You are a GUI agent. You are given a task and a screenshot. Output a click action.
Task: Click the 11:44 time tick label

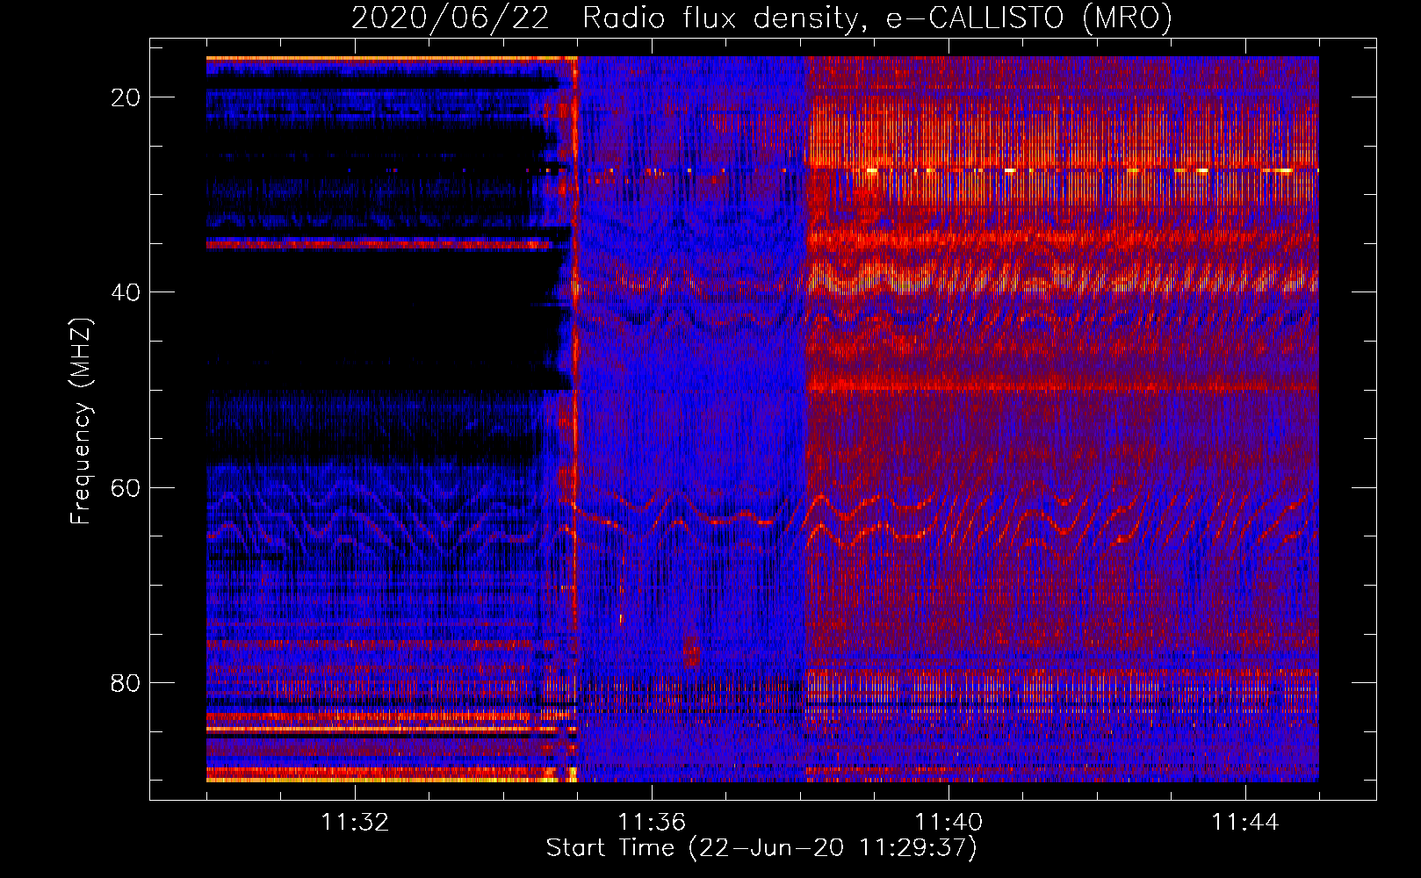click(x=1245, y=823)
